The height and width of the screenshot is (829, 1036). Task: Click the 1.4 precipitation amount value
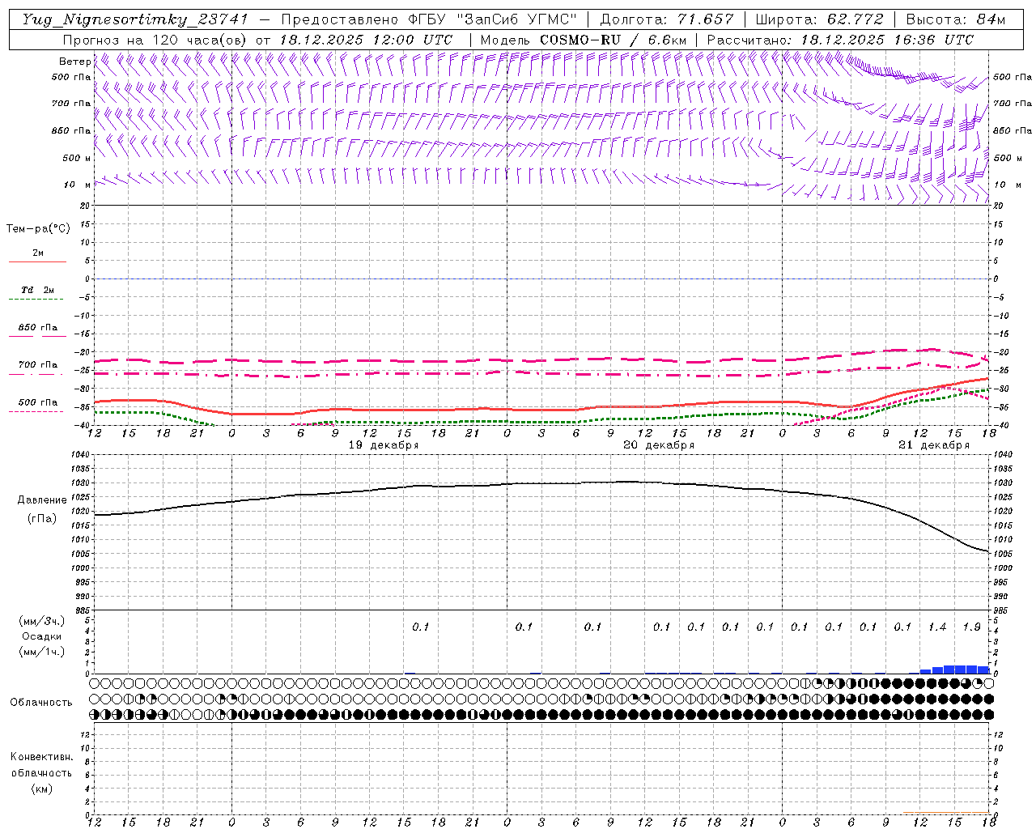point(937,627)
